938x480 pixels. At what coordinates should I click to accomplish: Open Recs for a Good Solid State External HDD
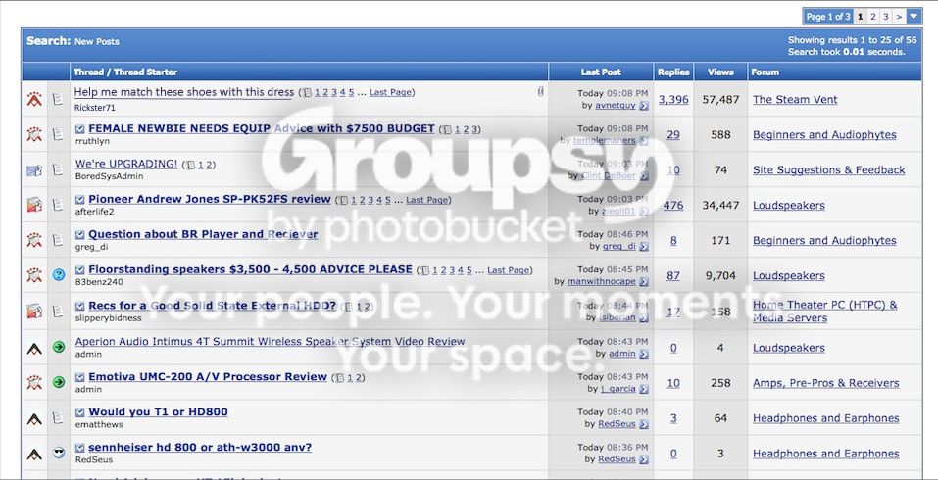pyautogui.click(x=213, y=306)
